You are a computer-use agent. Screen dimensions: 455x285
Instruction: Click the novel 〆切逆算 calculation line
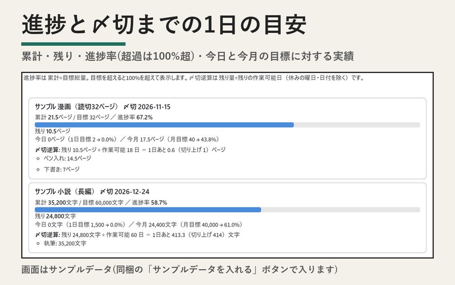click(x=137, y=234)
